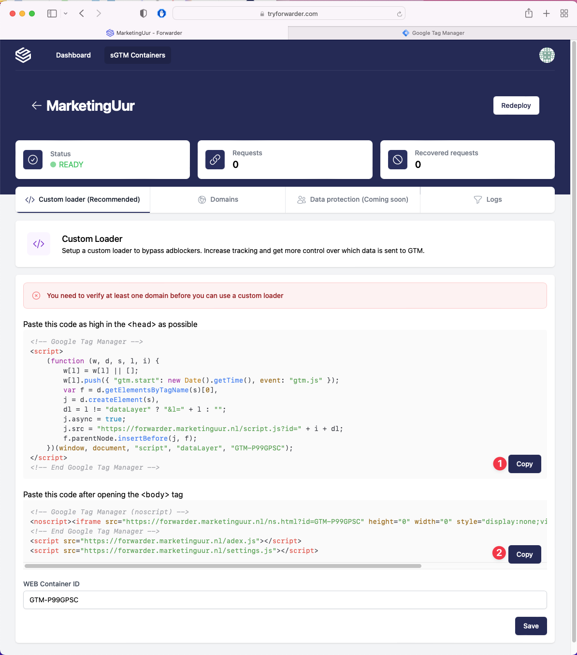Screen dimensions: 577x655
Task: Click the Custom Loader code icon
Action: (x=39, y=244)
